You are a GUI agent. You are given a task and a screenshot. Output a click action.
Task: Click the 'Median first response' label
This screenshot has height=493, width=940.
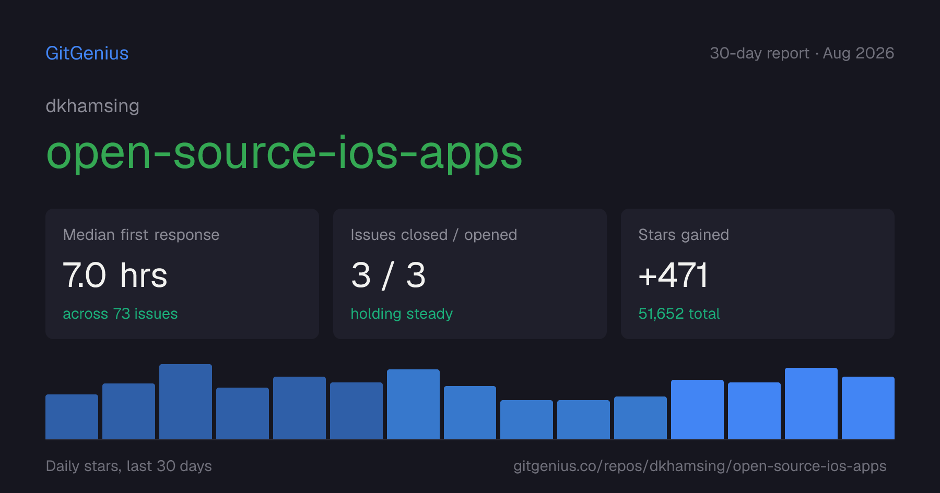click(x=141, y=235)
